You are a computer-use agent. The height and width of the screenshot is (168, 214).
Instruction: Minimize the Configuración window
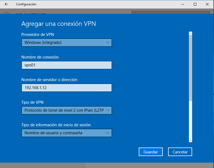tap(183, 4)
